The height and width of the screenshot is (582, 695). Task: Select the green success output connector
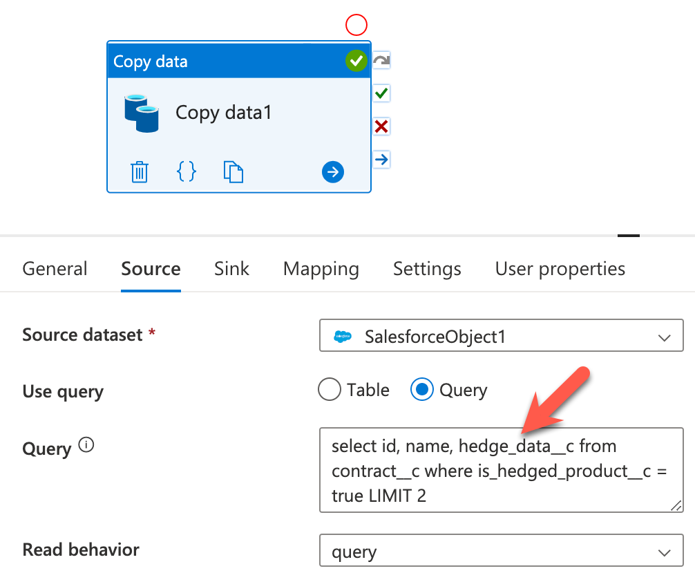click(381, 93)
